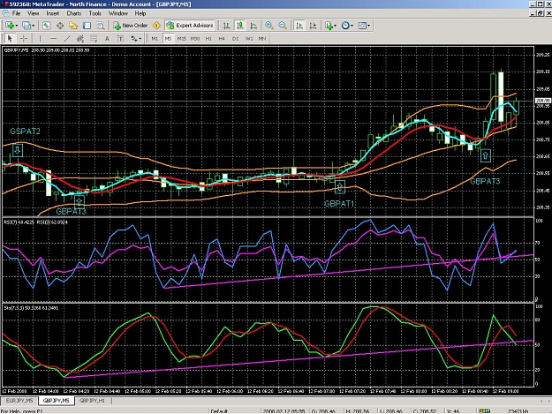Switch to the MN timeframe
Viewport: 552px width, 414px height.
[x=262, y=38]
